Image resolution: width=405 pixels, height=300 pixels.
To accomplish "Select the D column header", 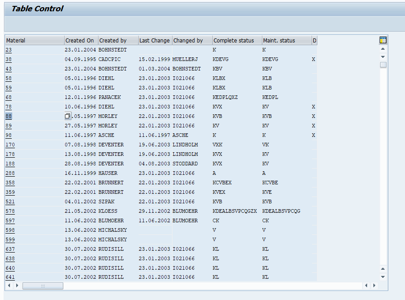I will (314, 40).
